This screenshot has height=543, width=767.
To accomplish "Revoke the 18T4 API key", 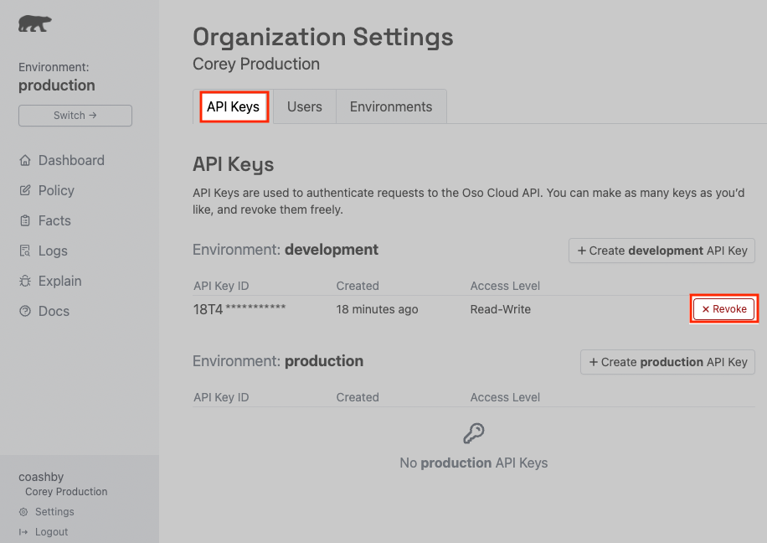I will [724, 309].
